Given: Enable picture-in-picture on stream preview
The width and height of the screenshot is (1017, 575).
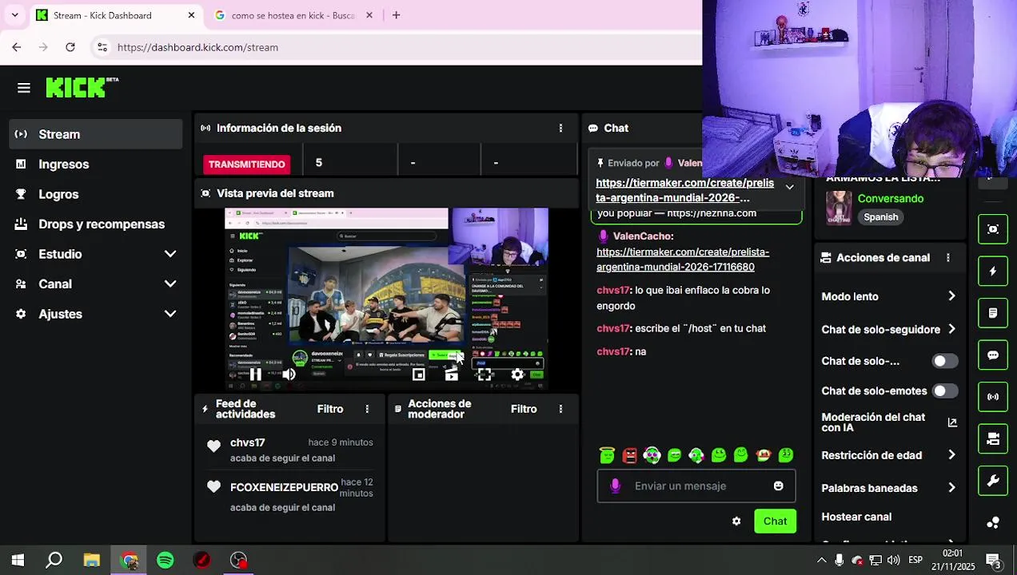Looking at the screenshot, I should click(418, 375).
